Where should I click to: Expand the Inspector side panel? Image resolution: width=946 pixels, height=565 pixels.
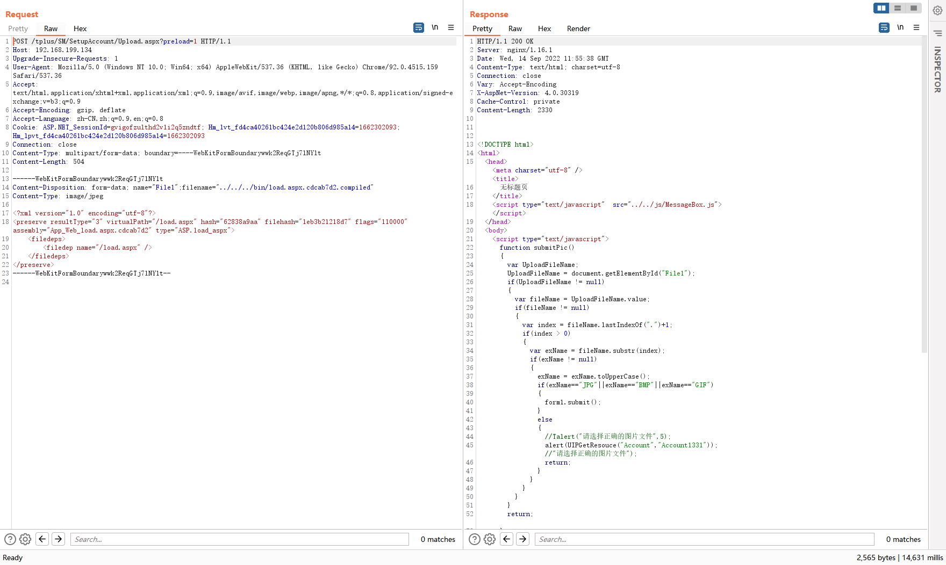(x=937, y=69)
